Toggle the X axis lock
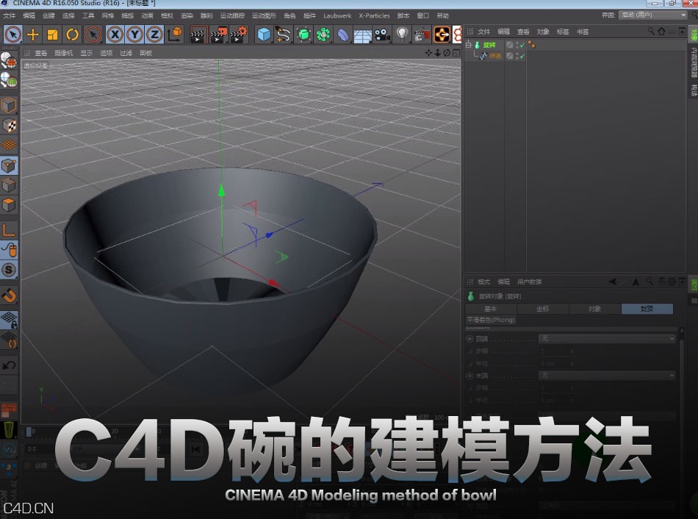The width and height of the screenshot is (698, 519). 115,35
